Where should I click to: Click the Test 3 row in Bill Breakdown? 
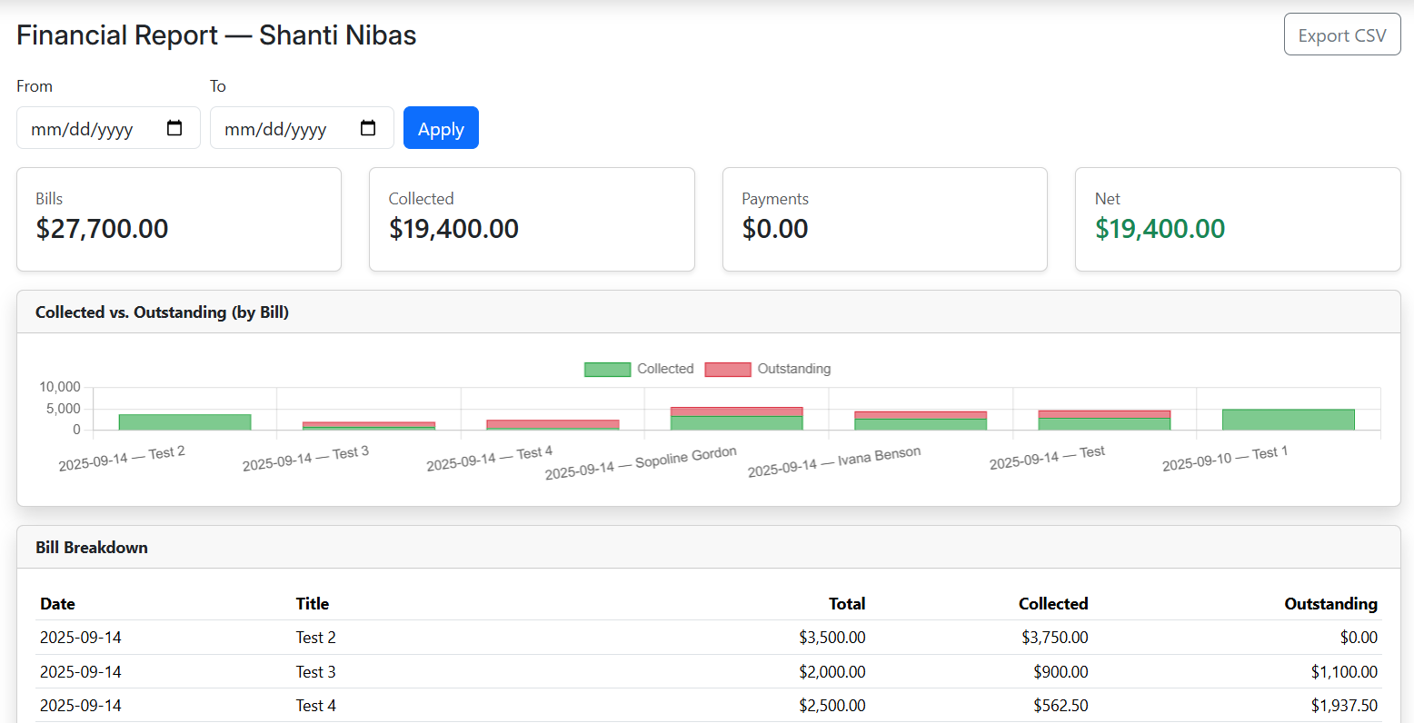tap(315, 672)
